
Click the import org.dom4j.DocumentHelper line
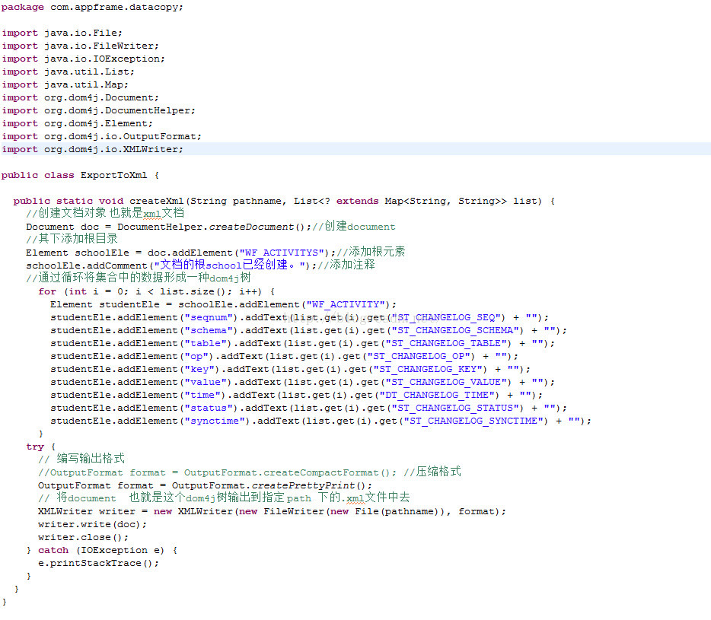pyautogui.click(x=98, y=110)
